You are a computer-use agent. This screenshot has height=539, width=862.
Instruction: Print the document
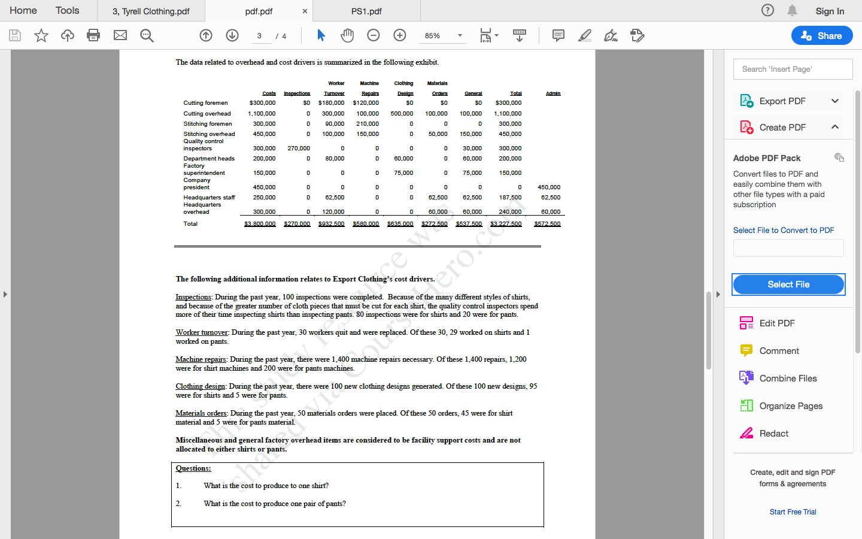[93, 35]
